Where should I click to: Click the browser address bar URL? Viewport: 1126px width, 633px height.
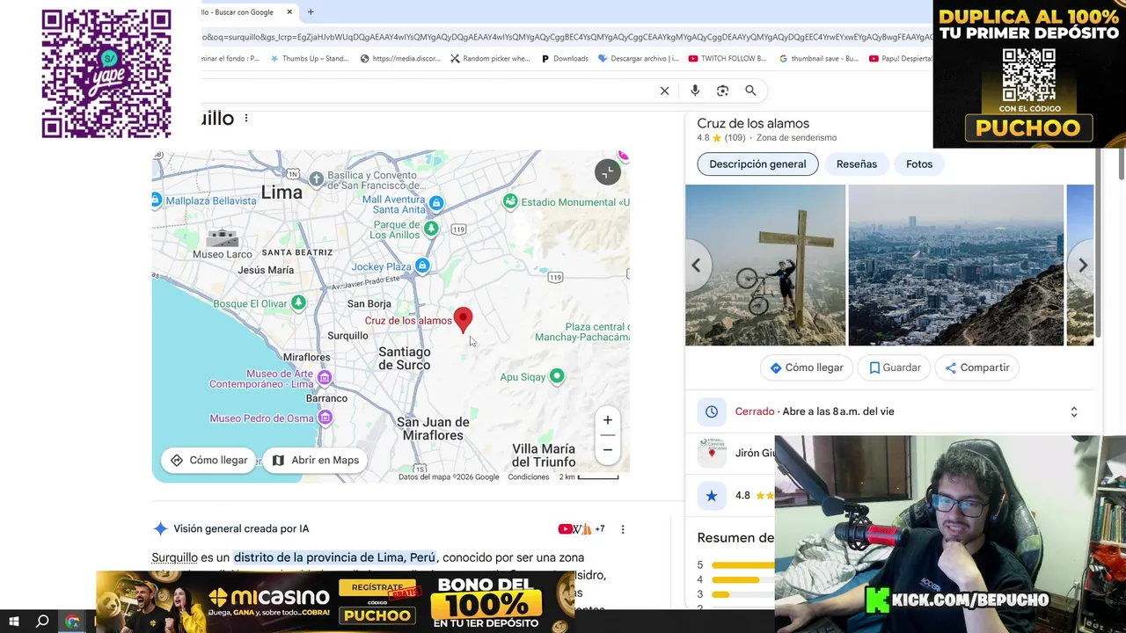567,37
